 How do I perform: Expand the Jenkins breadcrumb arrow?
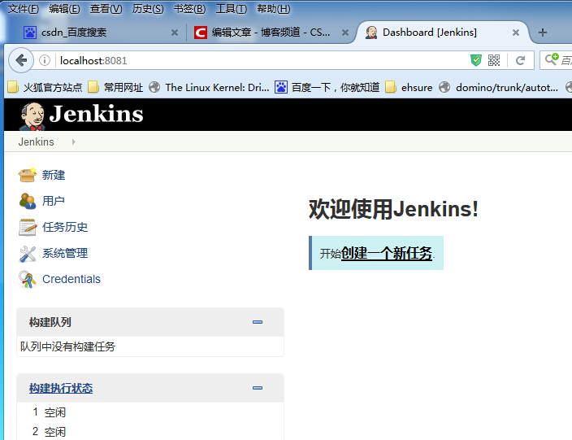tap(74, 142)
